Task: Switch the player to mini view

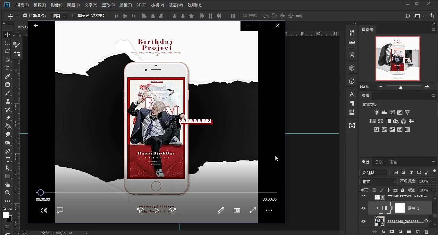Action: pyautogui.click(x=237, y=210)
